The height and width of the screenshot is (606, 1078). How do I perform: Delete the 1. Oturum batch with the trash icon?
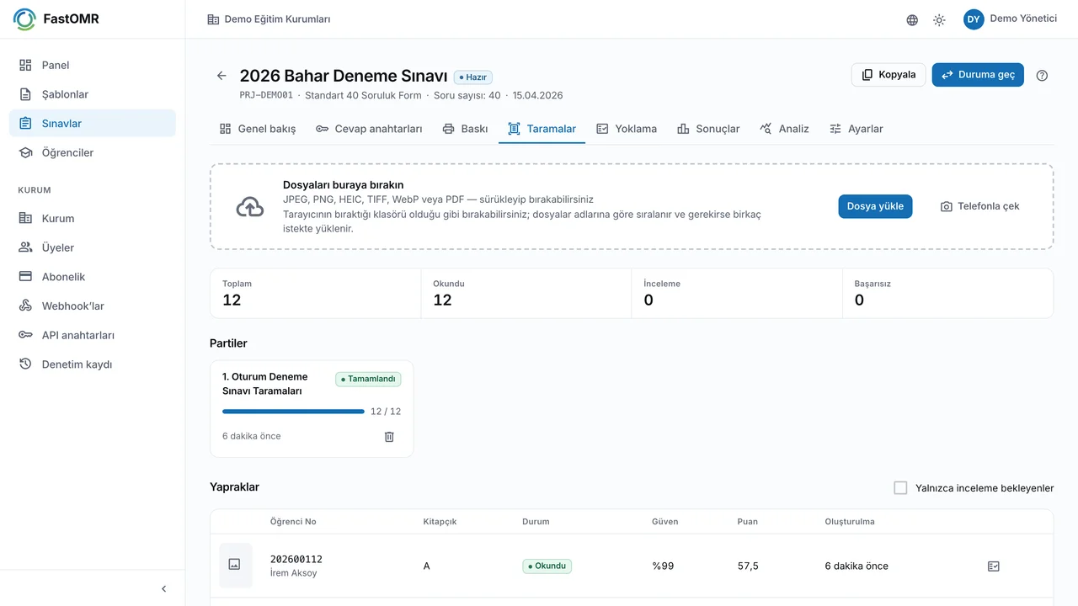(x=389, y=437)
